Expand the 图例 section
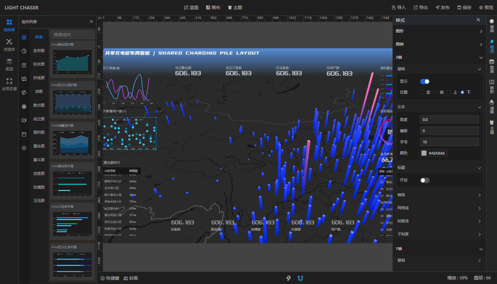Viewport: 497px width, 284px height. pos(439,44)
